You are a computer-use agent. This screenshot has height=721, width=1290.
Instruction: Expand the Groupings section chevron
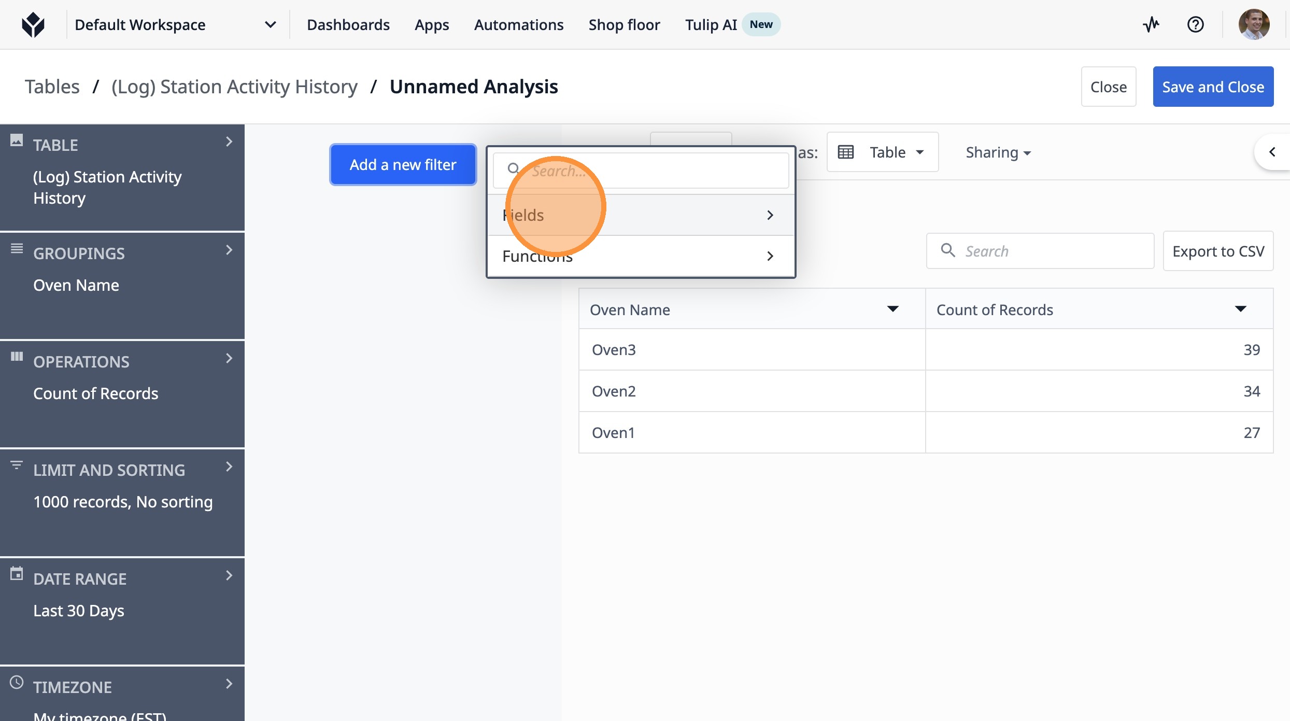229,250
